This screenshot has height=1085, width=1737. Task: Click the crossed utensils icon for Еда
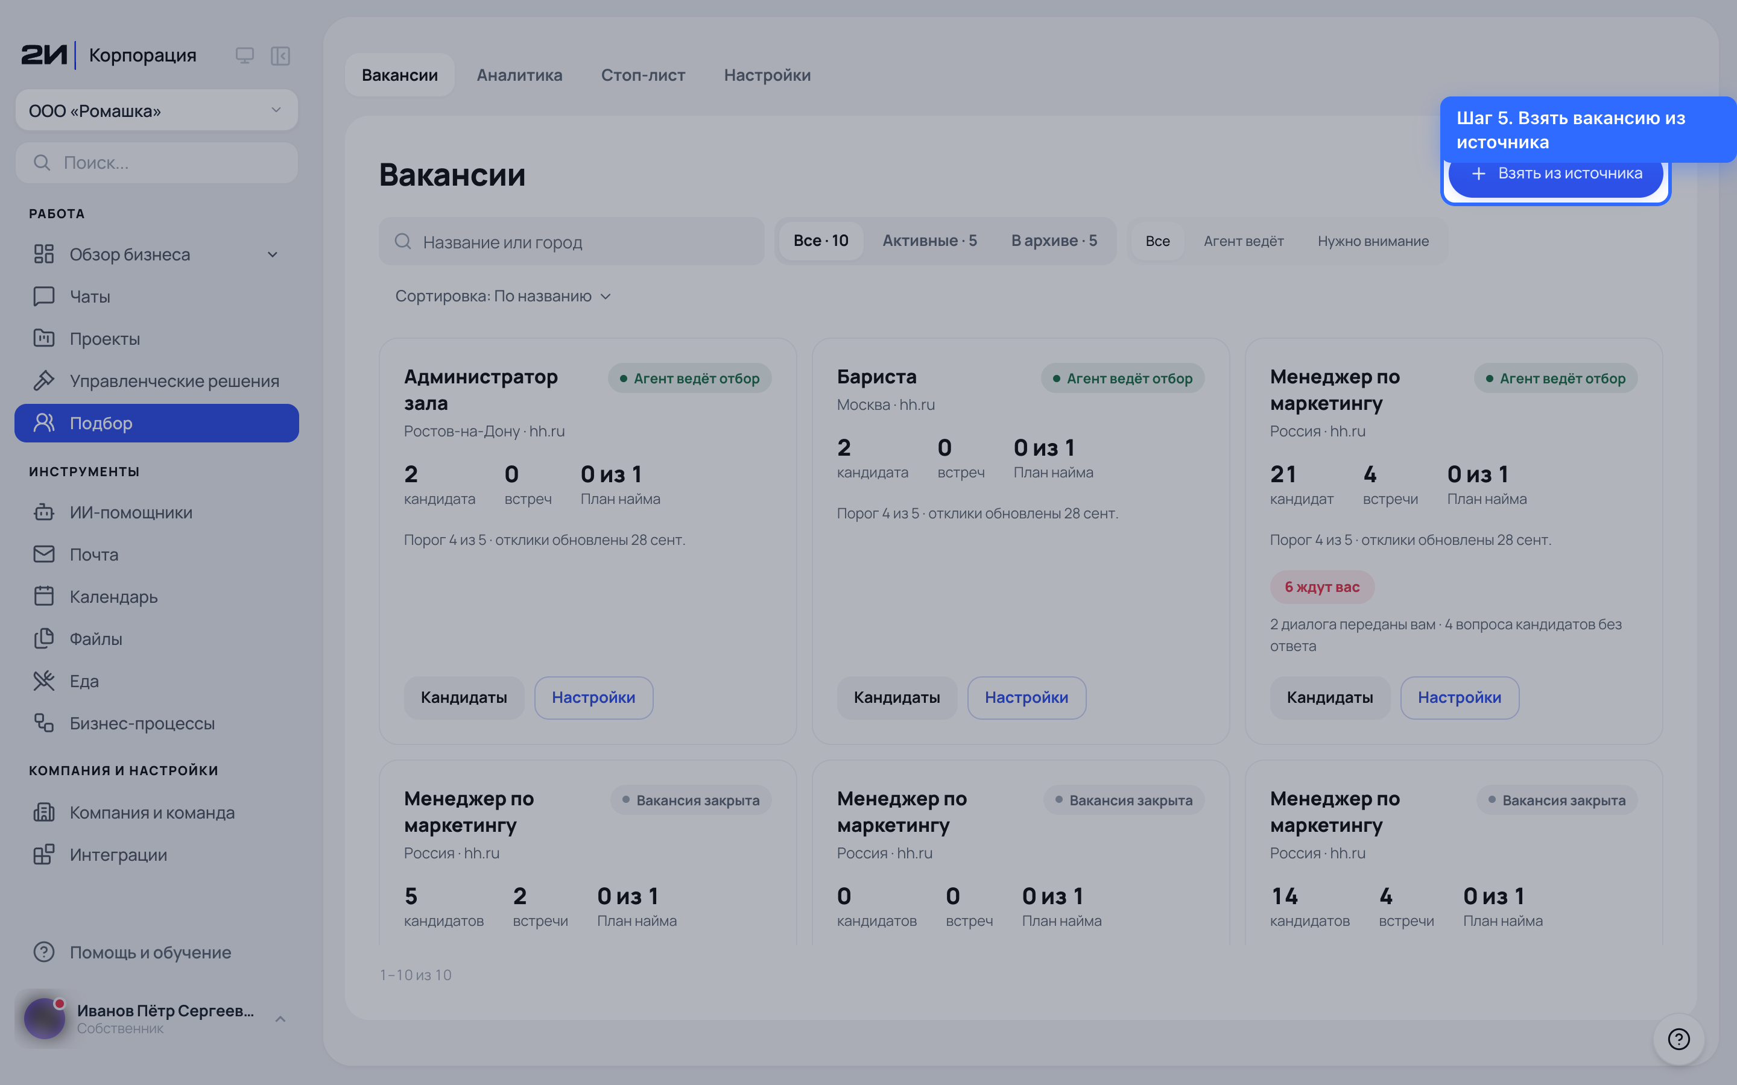point(44,681)
